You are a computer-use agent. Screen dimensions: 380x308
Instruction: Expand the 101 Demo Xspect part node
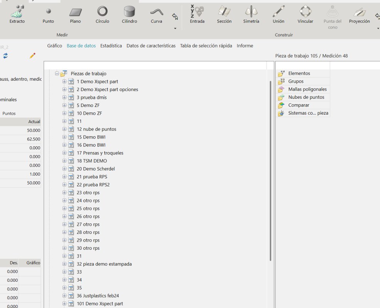pyautogui.click(x=64, y=304)
